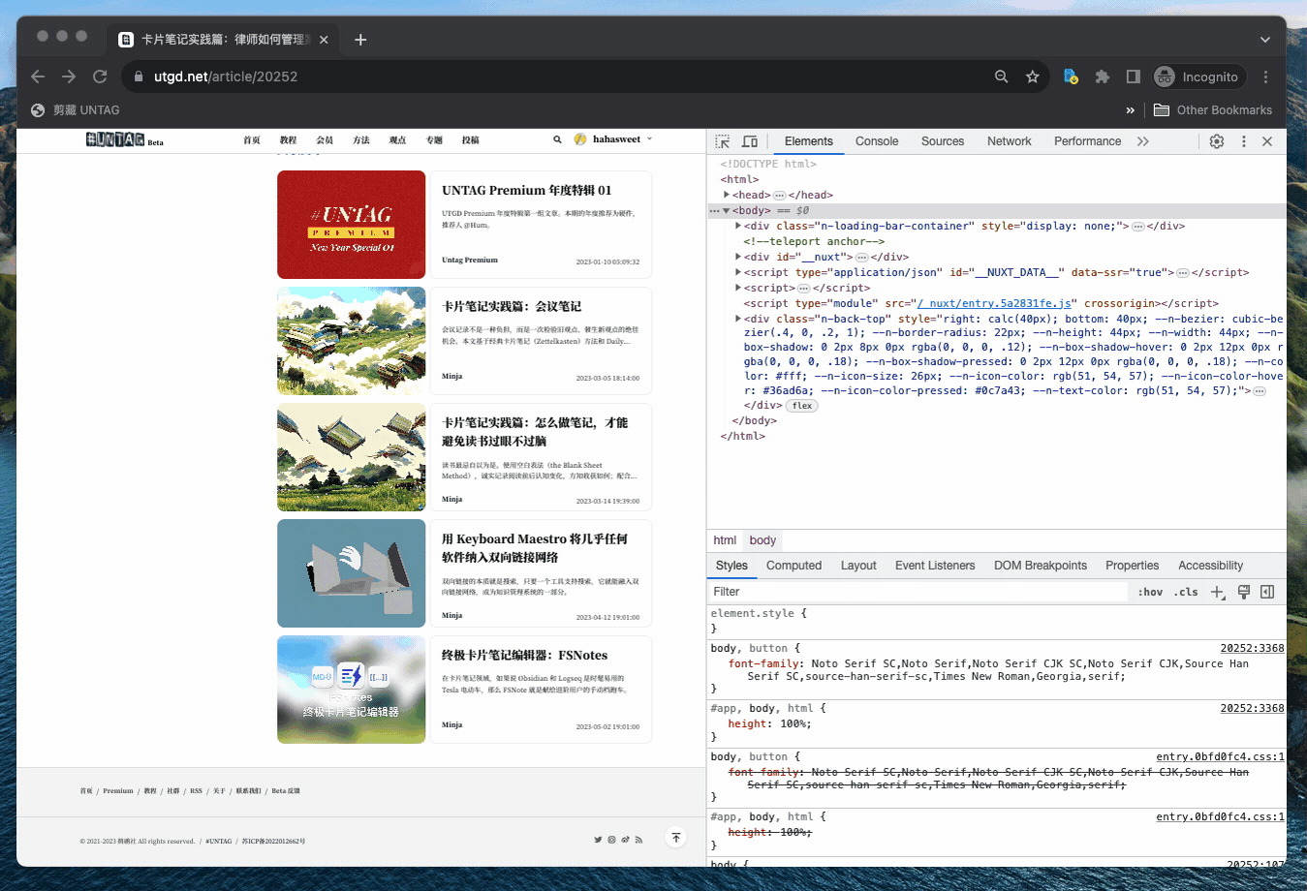Toggle the element state paintbrush icon
The image size is (1307, 891).
pyautogui.click(x=1244, y=592)
